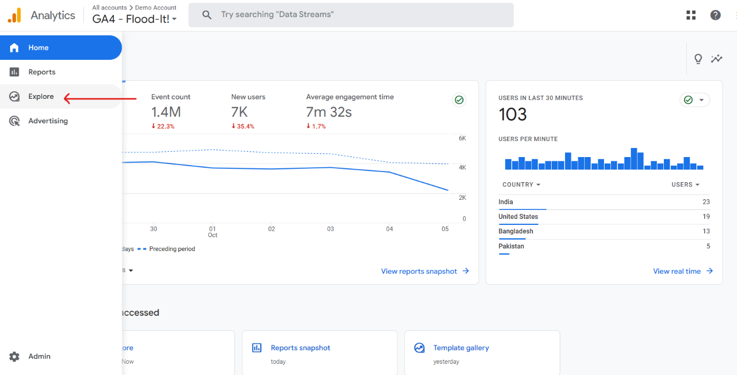The height and width of the screenshot is (375, 737).
Task: Click the View reports snapshot link
Action: coord(419,271)
